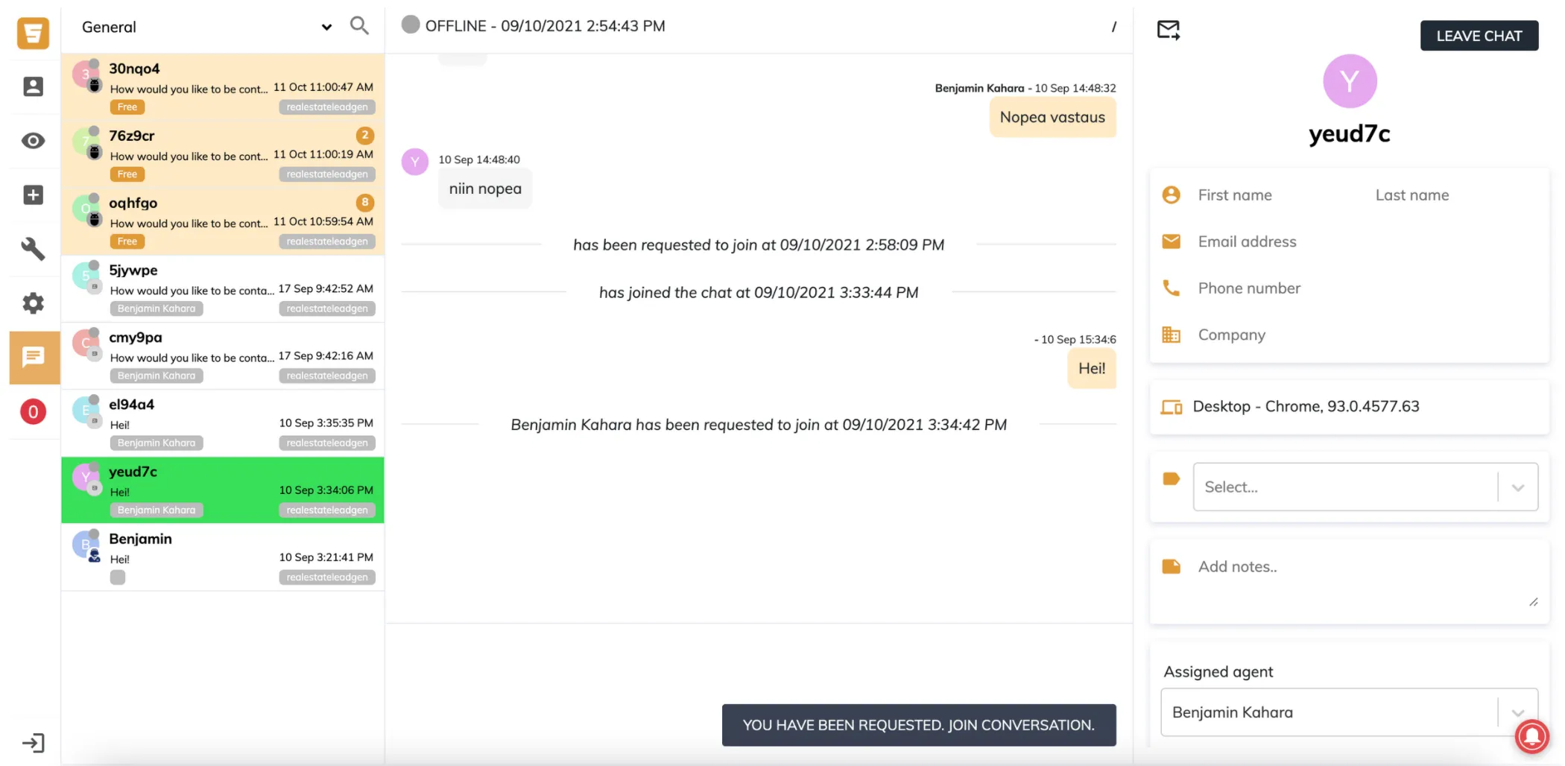Image resolution: width=1565 pixels, height=766 pixels.
Task: Open the Contacts sidebar icon
Action: 33,86
